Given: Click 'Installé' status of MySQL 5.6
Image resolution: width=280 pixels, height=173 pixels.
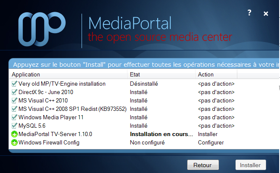Looking at the screenshot, I should coord(139,126).
